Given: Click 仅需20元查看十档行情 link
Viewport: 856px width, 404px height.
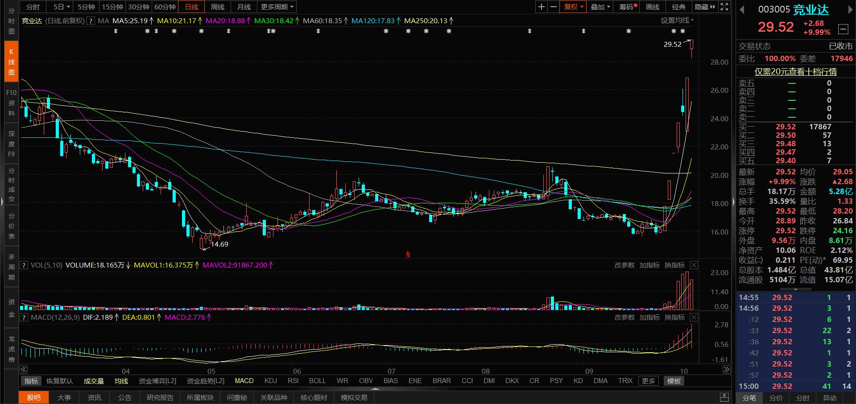Looking at the screenshot, I should point(795,72).
